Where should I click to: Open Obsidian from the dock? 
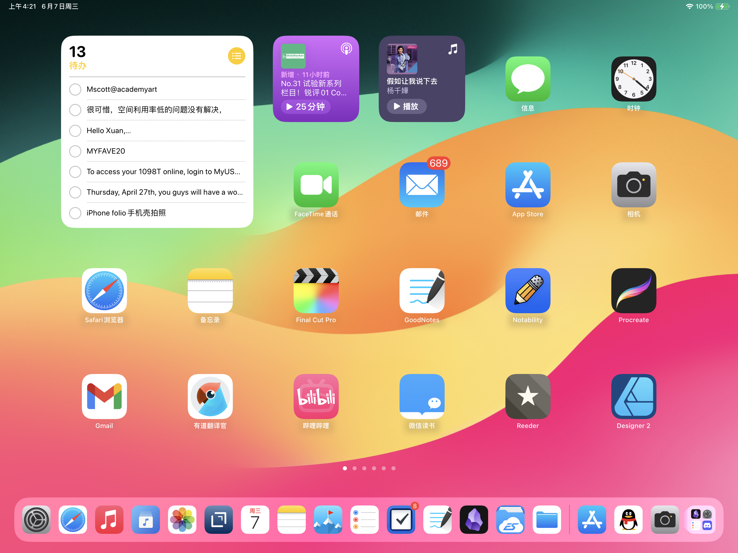[474, 519]
